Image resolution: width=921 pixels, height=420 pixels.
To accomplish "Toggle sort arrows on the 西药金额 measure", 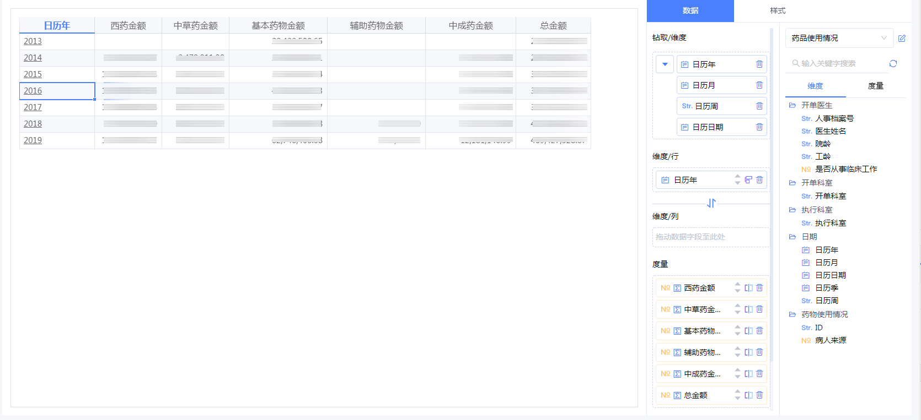I will pos(737,288).
